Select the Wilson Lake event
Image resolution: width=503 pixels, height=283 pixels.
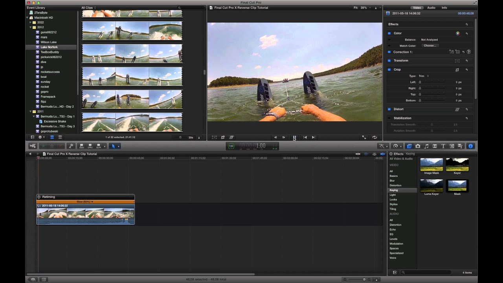(x=49, y=42)
